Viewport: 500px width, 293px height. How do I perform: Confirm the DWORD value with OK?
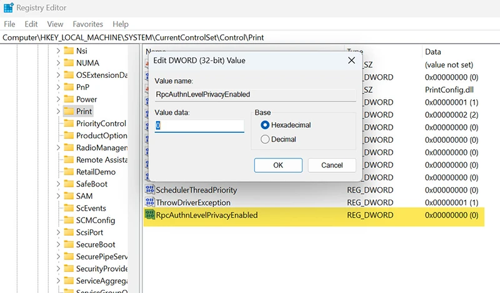point(278,165)
